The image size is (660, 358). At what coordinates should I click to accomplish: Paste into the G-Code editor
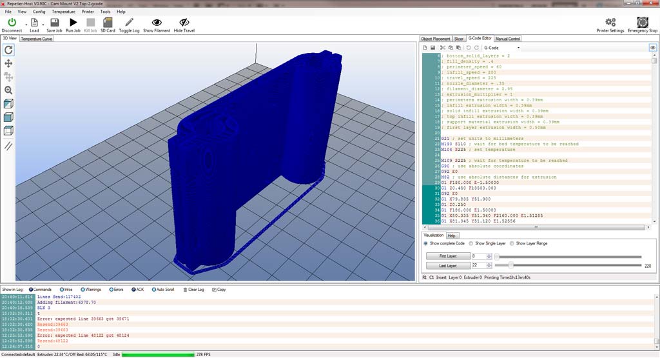458,48
